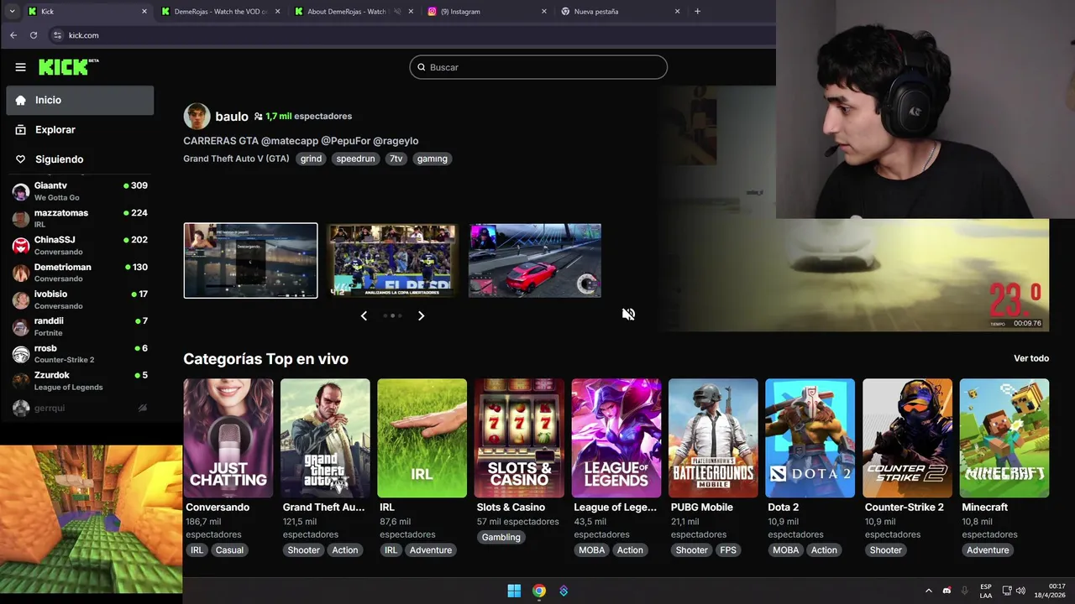Click the Gambling tag under Slots & Casino
The image size is (1075, 604).
pyautogui.click(x=501, y=537)
